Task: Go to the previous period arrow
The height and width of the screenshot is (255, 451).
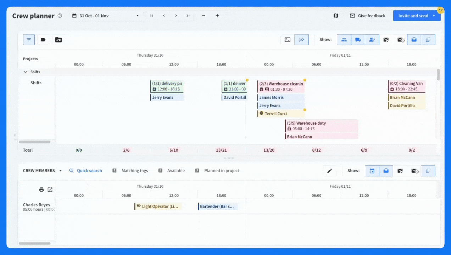Action: (164, 16)
